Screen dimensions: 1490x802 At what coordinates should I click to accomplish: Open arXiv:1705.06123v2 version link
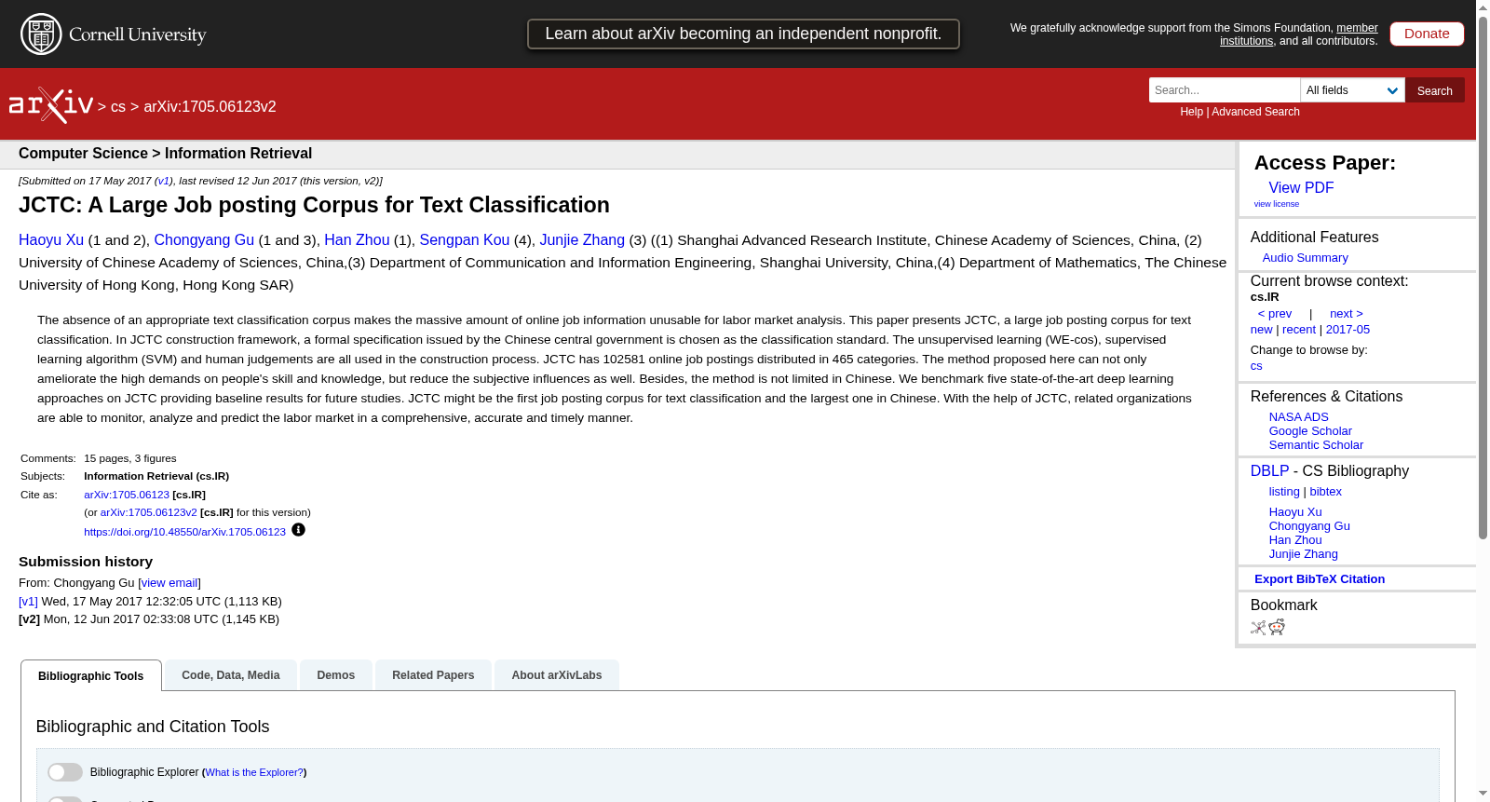(149, 512)
